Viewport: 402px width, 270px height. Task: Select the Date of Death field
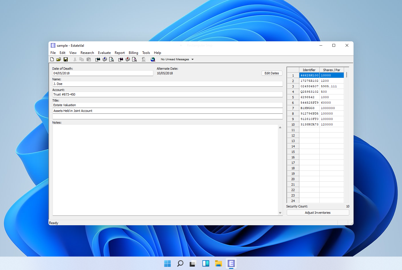[103, 73]
